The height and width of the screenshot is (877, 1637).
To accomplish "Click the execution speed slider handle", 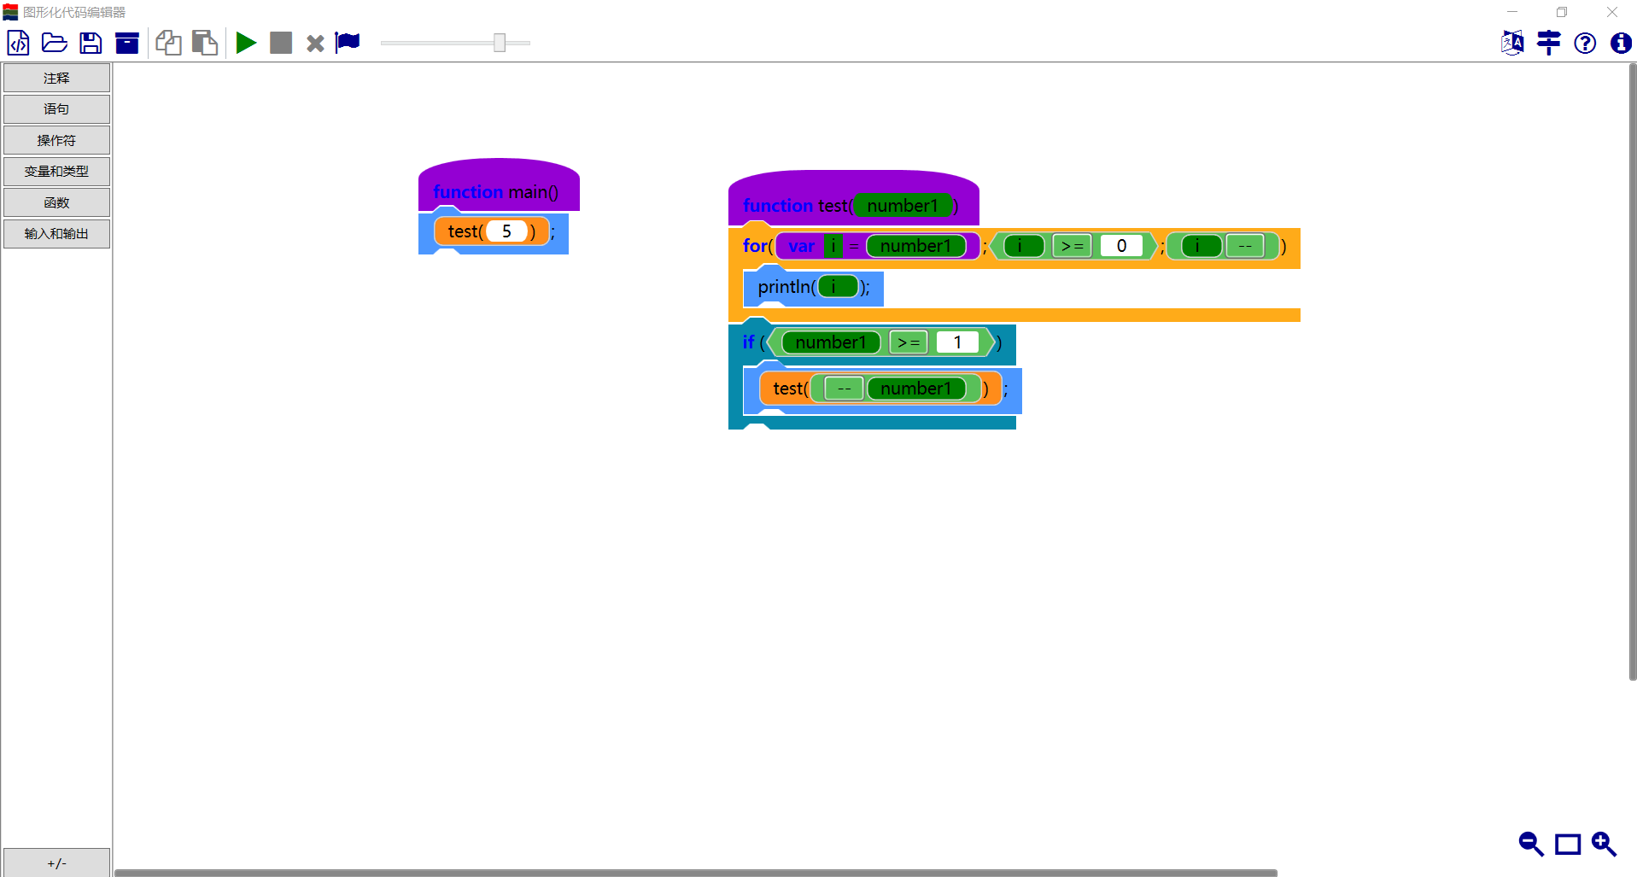I will coord(500,43).
